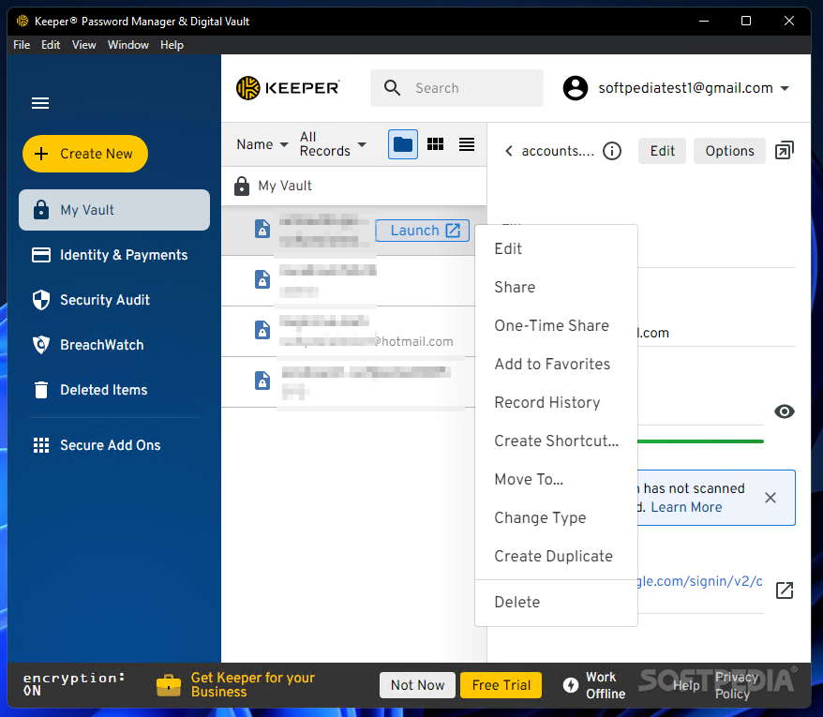Viewport: 823px width, 717px height.
Task: Dismiss the BreachWatch scan notice
Action: [770, 498]
